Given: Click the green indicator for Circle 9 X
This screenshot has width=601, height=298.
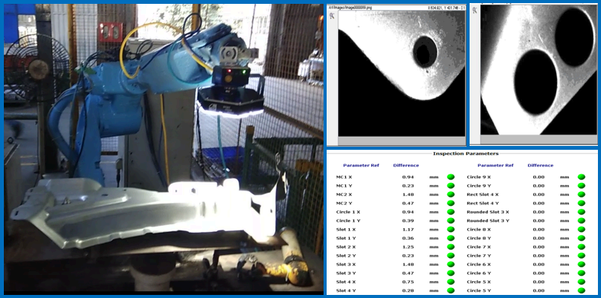Looking at the screenshot, I should point(582,177).
